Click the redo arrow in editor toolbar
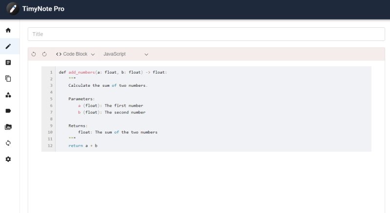Screen dimensions: 390x213 tap(44, 54)
